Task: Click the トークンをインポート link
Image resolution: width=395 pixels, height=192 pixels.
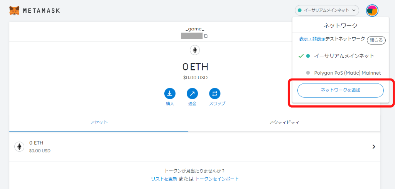Action: [217, 179]
